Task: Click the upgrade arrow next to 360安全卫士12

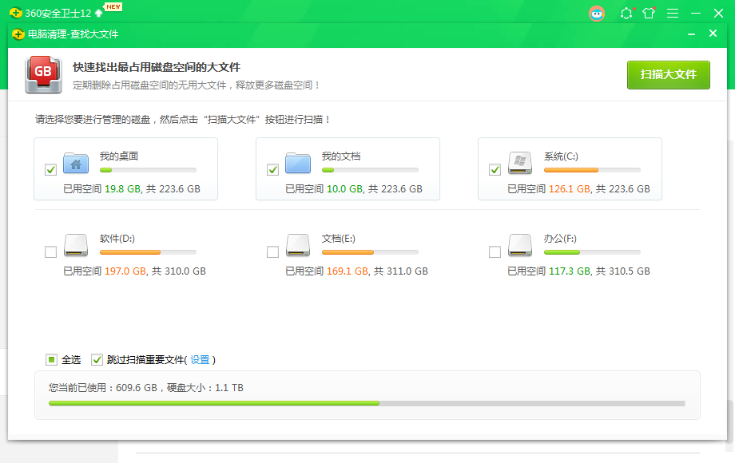Action: click(x=98, y=14)
